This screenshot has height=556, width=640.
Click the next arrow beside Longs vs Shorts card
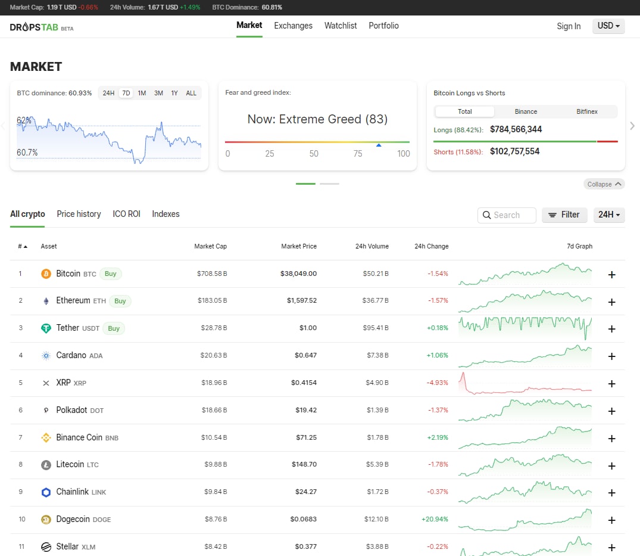(x=632, y=126)
